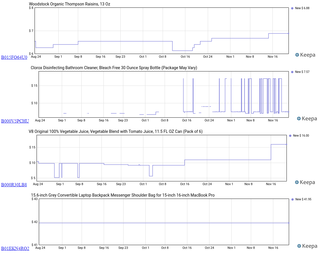Click the Clorox chart price line plot
Image resolution: width=325 pixels, height=256 pixels.
pyautogui.click(x=164, y=95)
